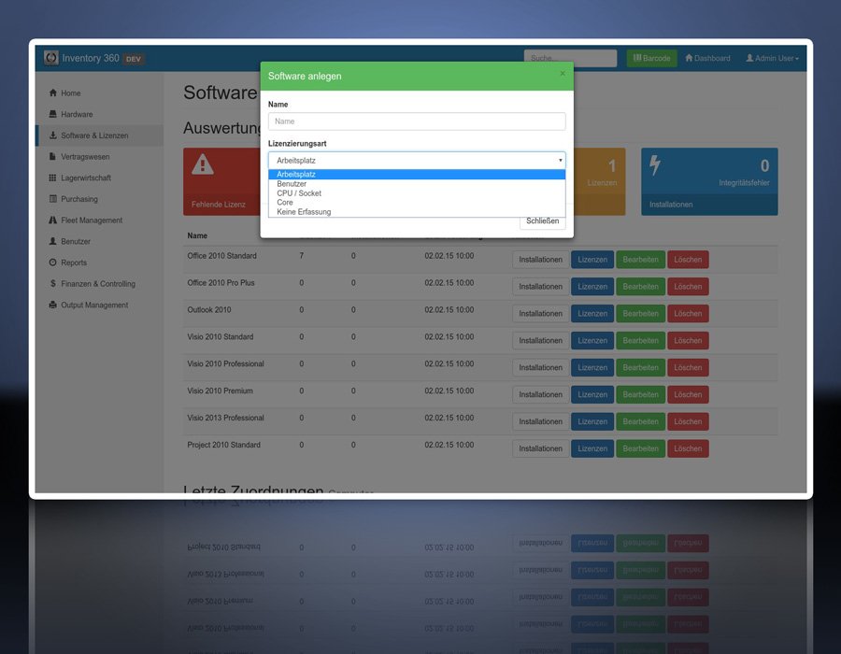Click the 'Office 2010 Standard' table cell

click(x=222, y=256)
